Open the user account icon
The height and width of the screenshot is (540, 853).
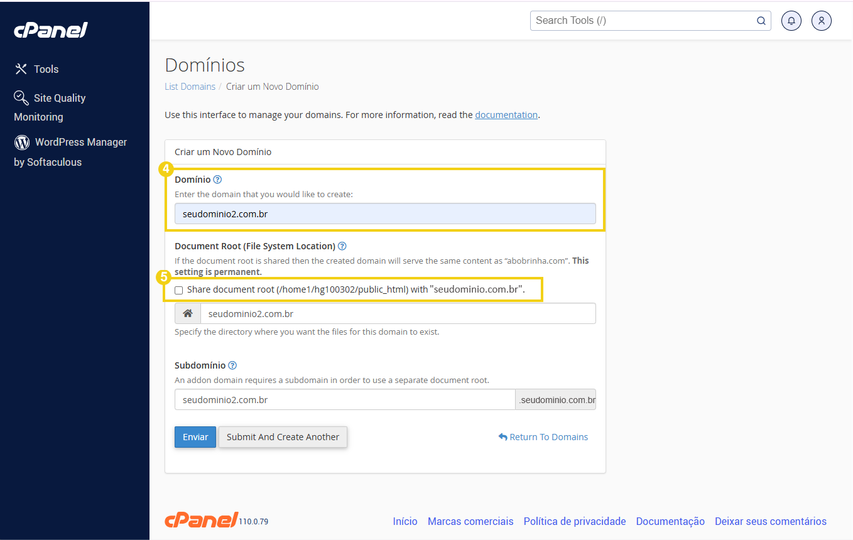(x=821, y=21)
